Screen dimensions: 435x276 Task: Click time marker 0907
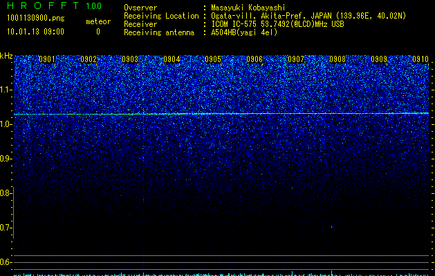pos(296,59)
